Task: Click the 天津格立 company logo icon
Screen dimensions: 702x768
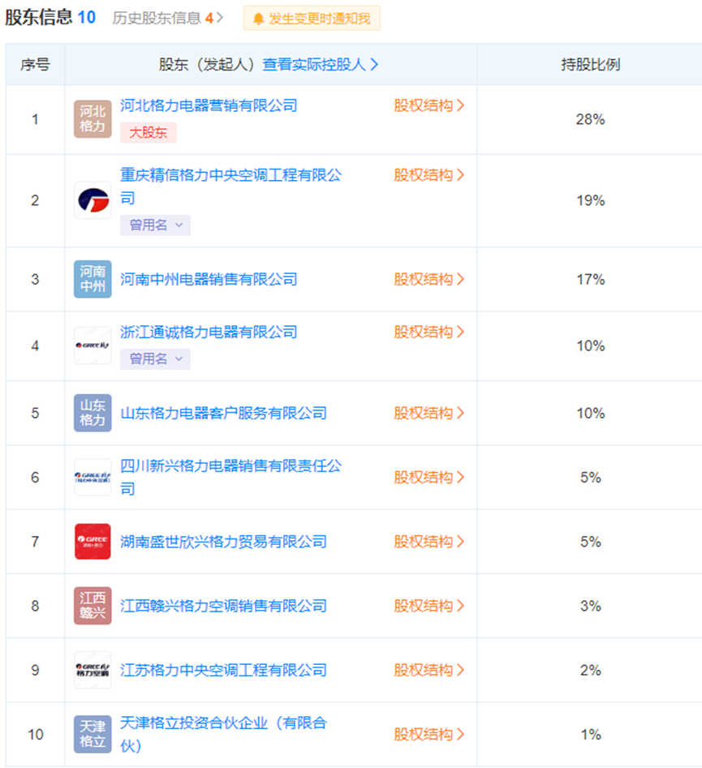Action: tap(93, 734)
